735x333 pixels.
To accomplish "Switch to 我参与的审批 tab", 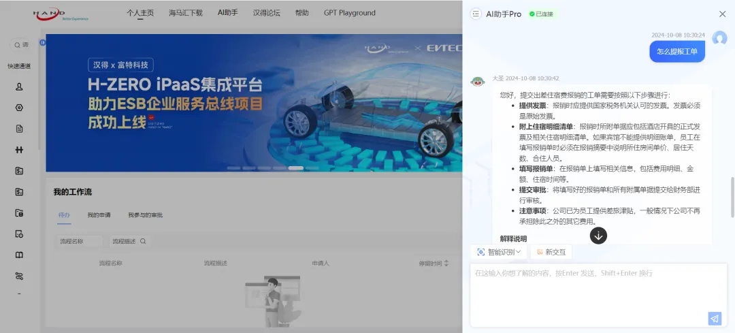I will 146,215.
